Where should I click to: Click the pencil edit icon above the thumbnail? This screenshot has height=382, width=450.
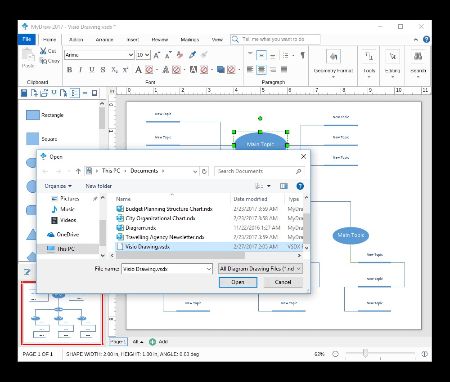click(x=27, y=272)
